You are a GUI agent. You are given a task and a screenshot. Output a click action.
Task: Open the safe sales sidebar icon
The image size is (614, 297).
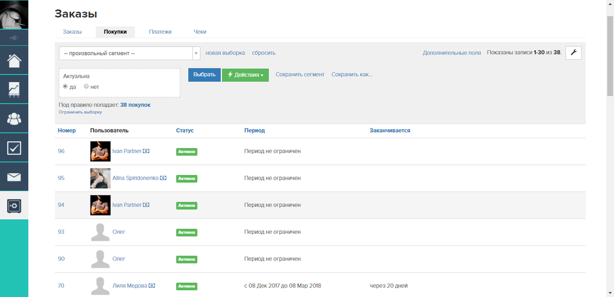[14, 206]
